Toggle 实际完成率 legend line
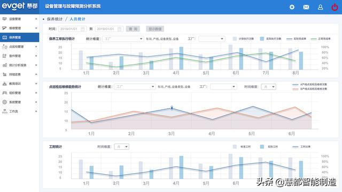The image size is (342, 192). point(297,39)
